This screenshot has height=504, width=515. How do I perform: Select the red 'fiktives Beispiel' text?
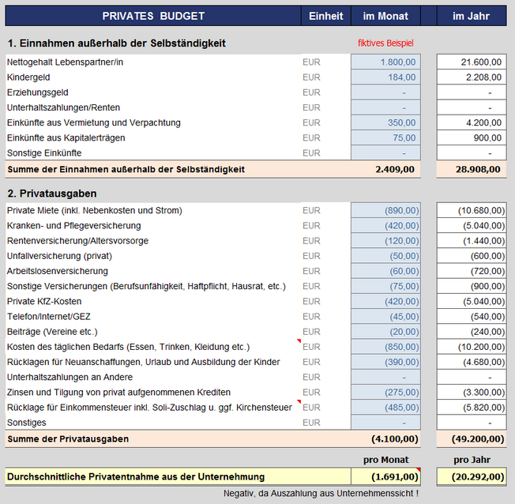385,43
